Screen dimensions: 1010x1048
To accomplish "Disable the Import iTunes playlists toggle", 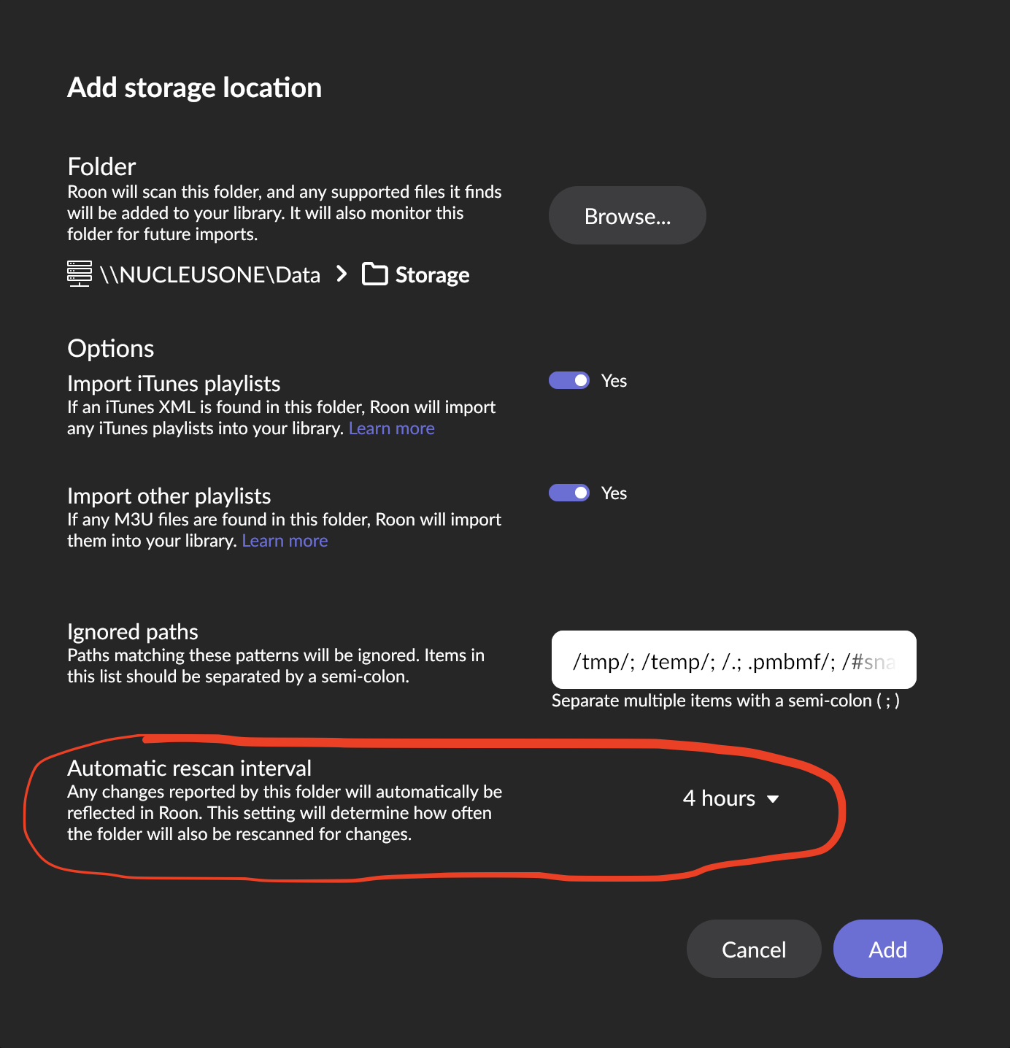I will (569, 380).
